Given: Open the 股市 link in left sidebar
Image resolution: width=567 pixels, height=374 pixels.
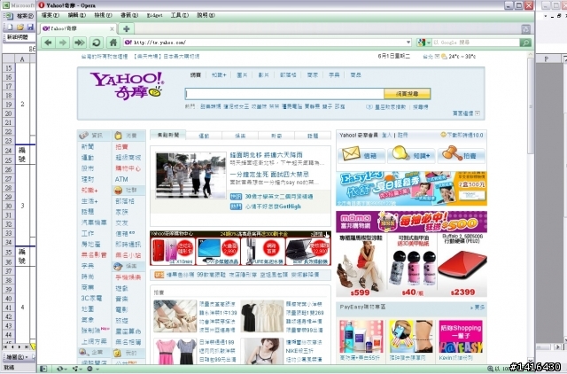Looking at the screenshot, I should click(x=88, y=168).
